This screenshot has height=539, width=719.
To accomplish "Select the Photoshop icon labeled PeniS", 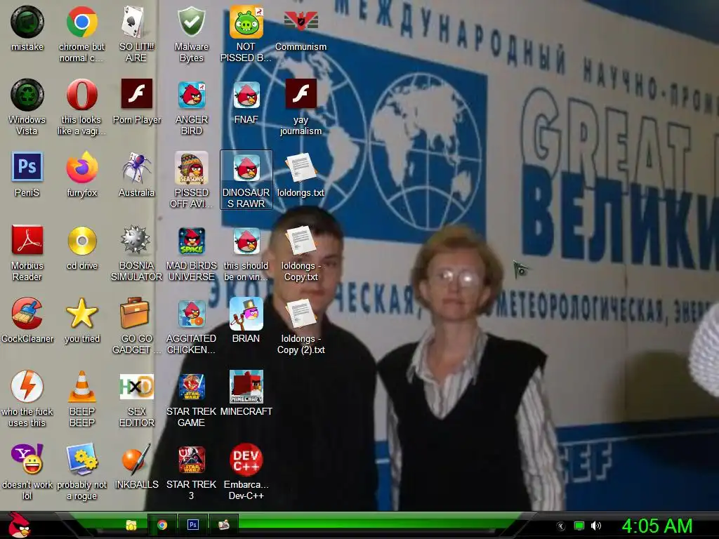I will click(x=27, y=167).
